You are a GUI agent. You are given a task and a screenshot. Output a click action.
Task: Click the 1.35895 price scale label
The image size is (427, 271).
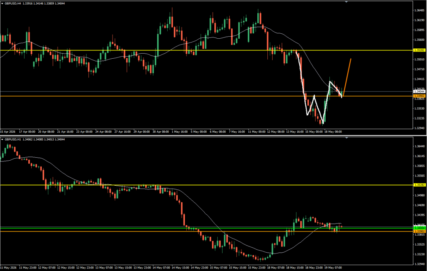(x=419, y=30)
